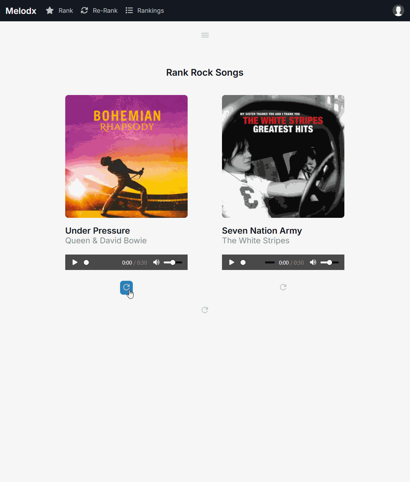Screen dimensions: 410x482
Task: Click the Under Pressure seek handle
Action: tap(86, 262)
